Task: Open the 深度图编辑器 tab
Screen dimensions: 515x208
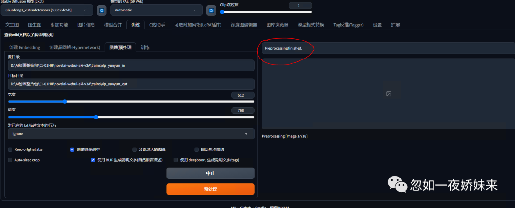Action: click(244, 25)
